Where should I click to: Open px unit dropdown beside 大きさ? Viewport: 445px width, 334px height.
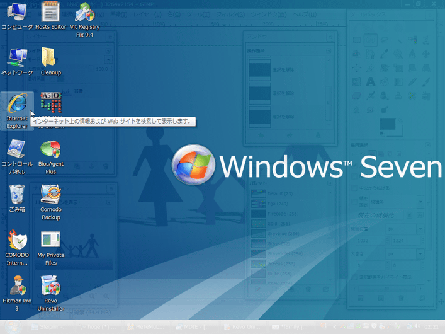(405, 253)
